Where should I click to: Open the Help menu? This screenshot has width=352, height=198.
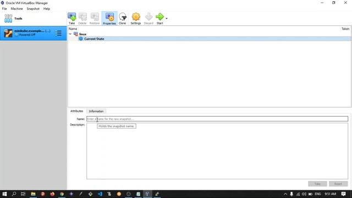(x=47, y=9)
